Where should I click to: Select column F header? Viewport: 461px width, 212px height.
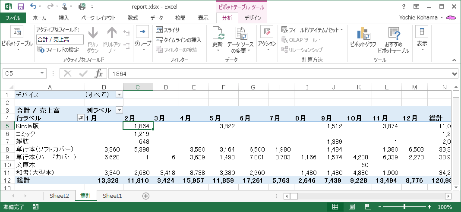(x=224, y=87)
